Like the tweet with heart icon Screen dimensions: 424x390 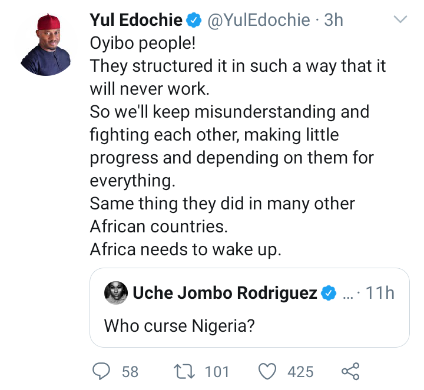268,371
